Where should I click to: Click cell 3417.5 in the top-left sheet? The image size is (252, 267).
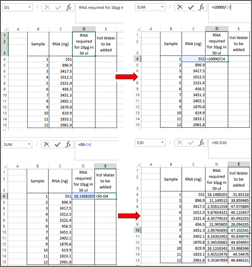pyautogui.click(x=61, y=71)
